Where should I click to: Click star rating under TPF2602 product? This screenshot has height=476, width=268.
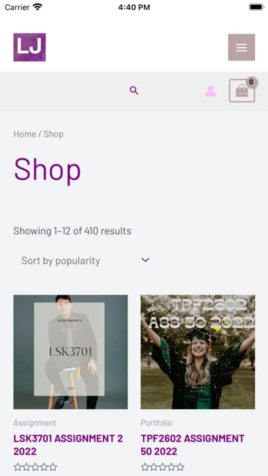(163, 467)
